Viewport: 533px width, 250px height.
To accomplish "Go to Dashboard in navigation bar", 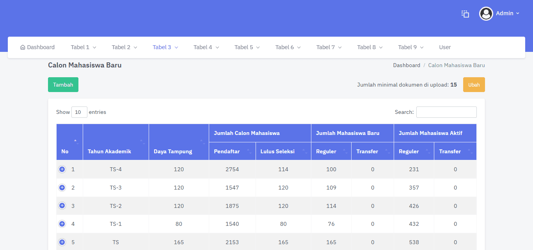I will click(x=37, y=47).
